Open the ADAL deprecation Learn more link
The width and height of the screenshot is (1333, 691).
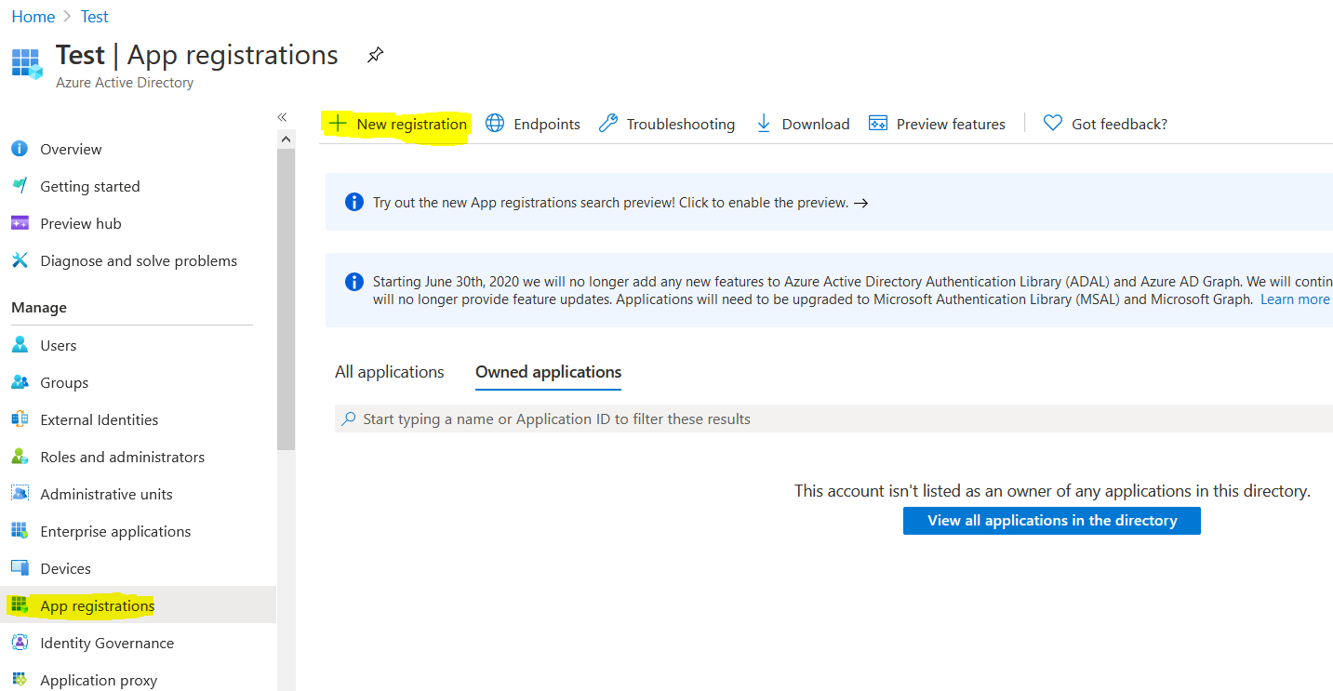(1295, 299)
